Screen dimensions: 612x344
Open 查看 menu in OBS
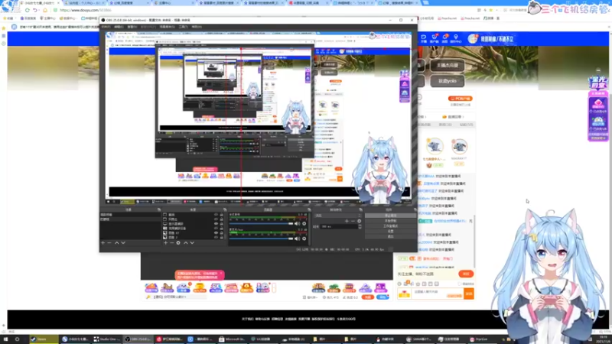pyautogui.click(x=132, y=27)
